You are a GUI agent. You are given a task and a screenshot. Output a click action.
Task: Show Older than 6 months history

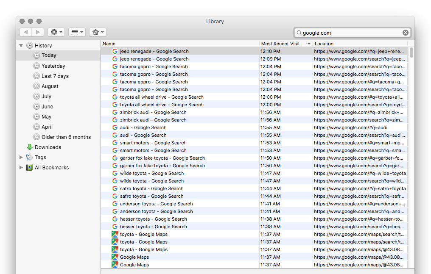(58, 137)
